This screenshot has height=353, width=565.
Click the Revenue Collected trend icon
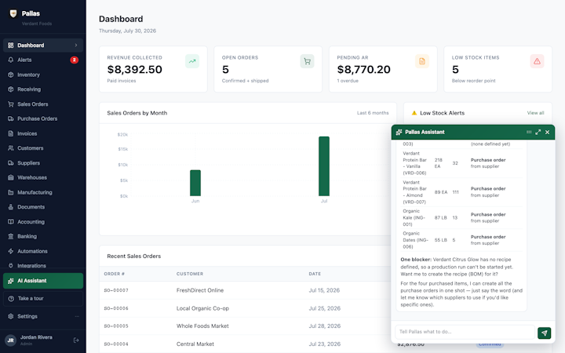(192, 61)
